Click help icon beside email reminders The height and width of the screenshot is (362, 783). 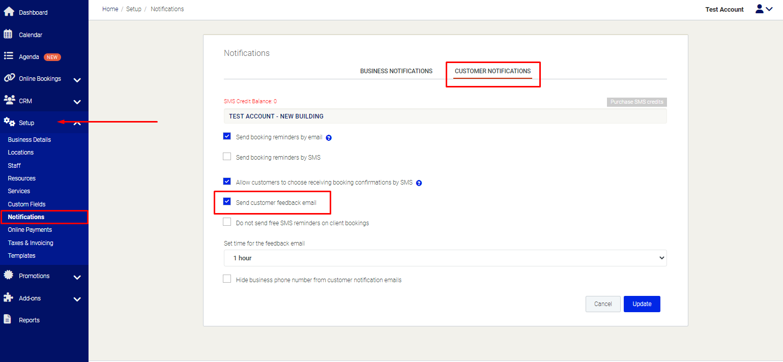[329, 138]
